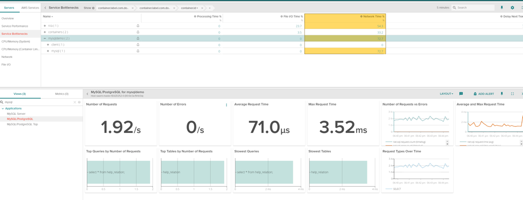This screenshot has height=200, width=523.
Task: Open the Overview page in sidebar
Action: 8,18
